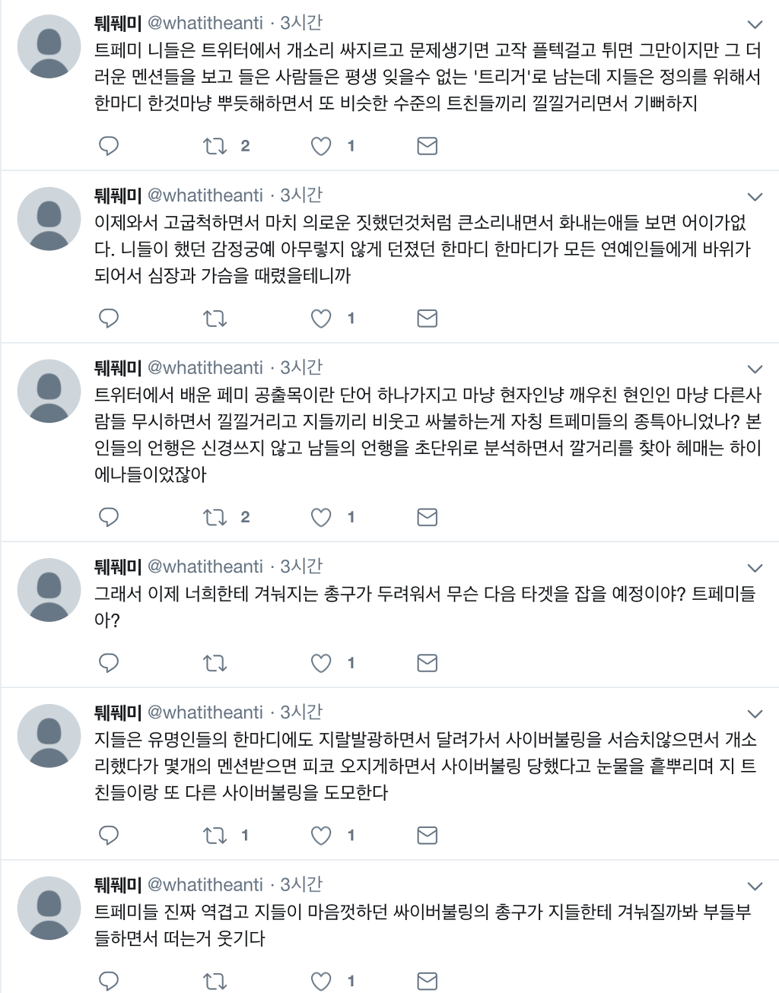
Task: Open the more-options chevron on the "트페미들 진짜 역겹고" tweet
Action: [755, 886]
